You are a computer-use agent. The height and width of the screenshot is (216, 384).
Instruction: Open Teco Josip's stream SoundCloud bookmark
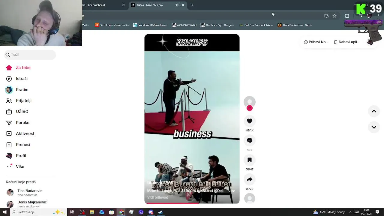[x=112, y=25]
